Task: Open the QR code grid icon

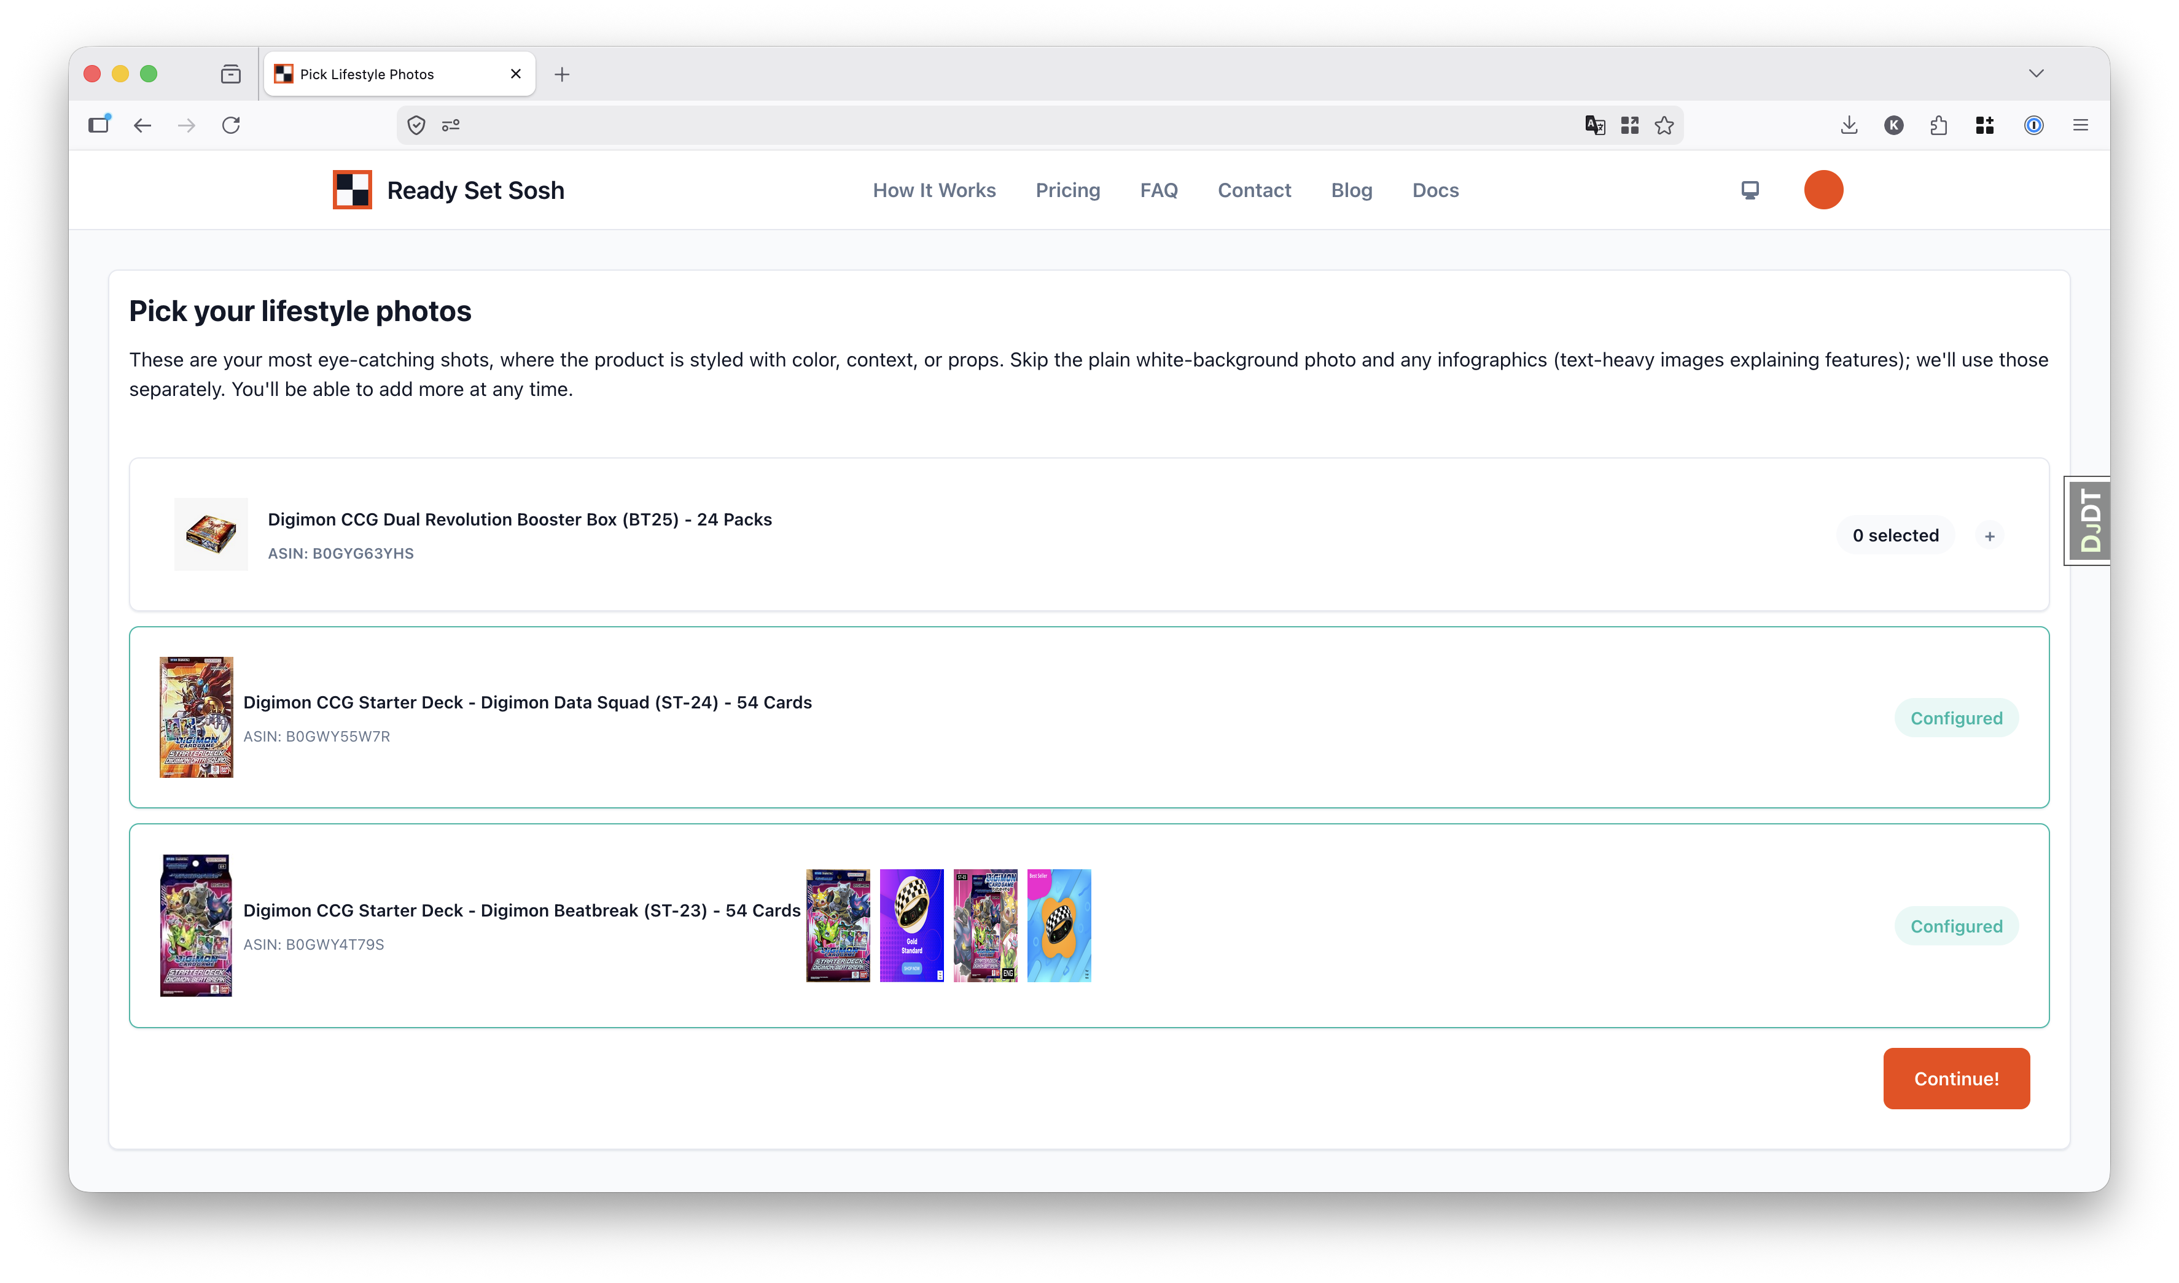Action: pos(1630,125)
